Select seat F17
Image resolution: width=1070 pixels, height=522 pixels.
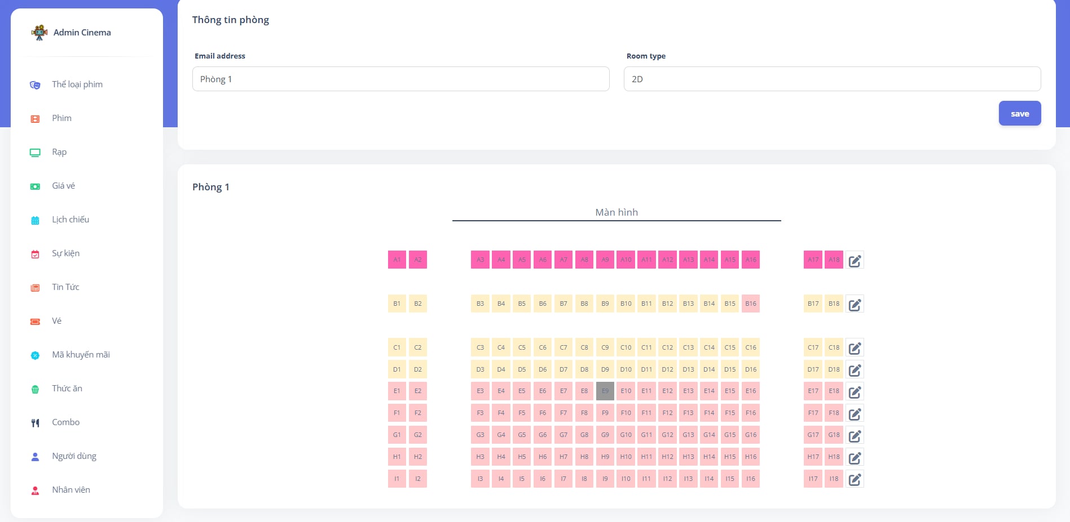tap(813, 413)
